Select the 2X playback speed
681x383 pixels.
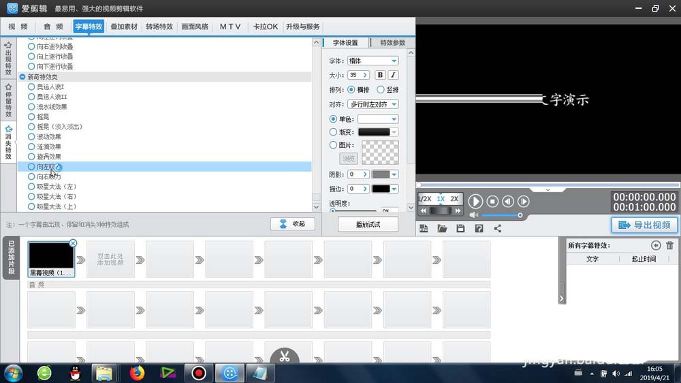[x=454, y=199]
